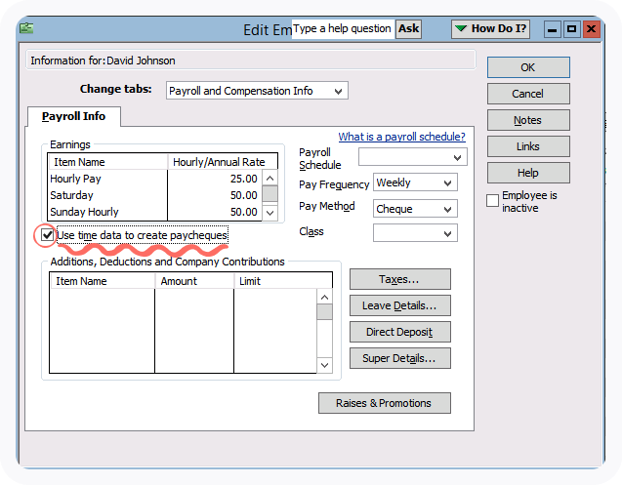Open the Taxes... dialog
The height and width of the screenshot is (485, 622).
point(400,279)
